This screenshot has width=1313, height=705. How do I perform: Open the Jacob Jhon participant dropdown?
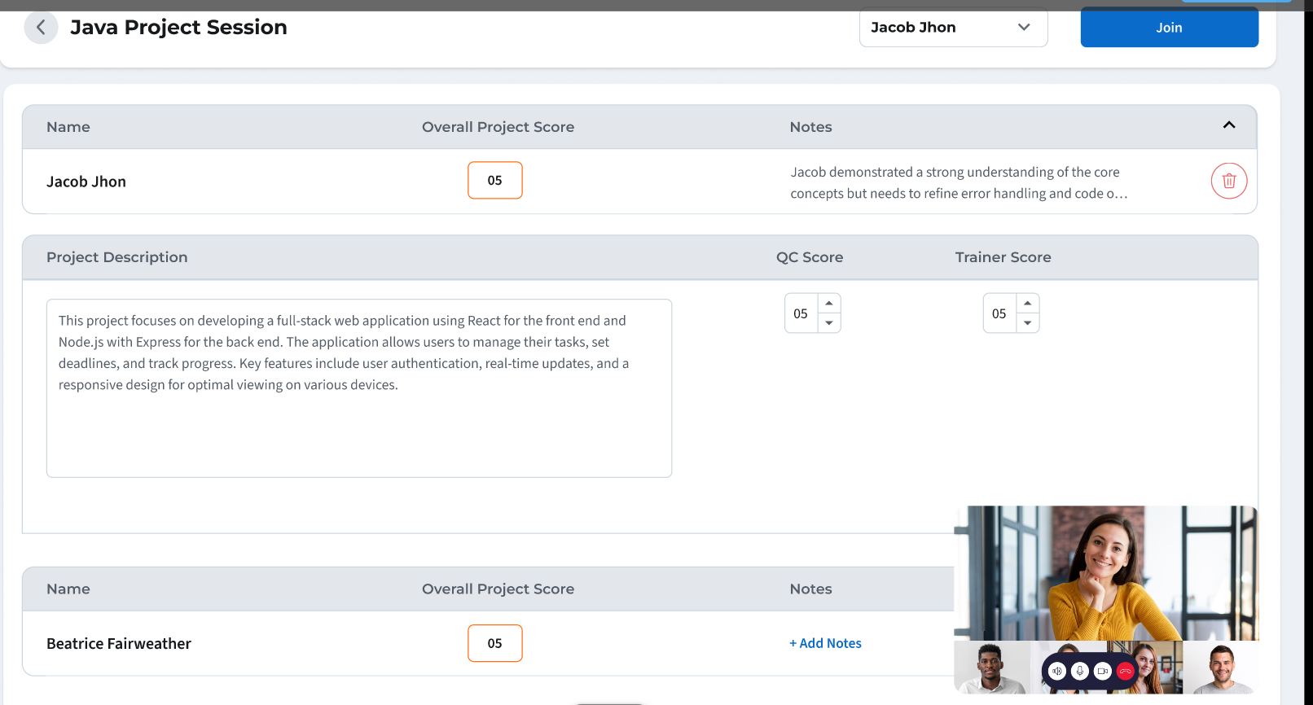[953, 28]
